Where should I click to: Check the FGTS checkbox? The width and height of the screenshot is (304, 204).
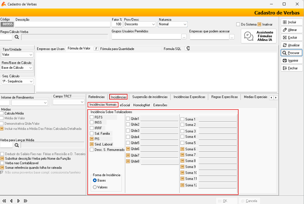92,117
